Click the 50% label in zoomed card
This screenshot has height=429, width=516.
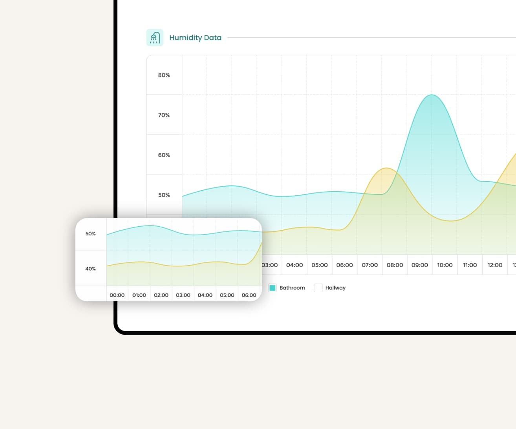[x=90, y=234]
